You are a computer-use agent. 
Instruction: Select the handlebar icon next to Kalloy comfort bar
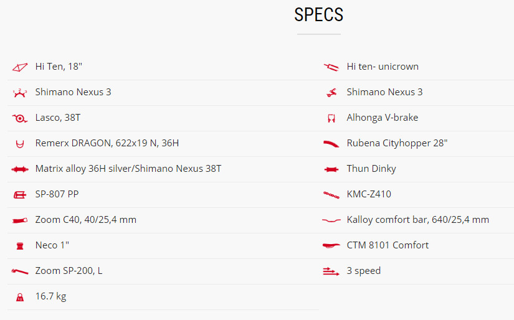coord(331,220)
